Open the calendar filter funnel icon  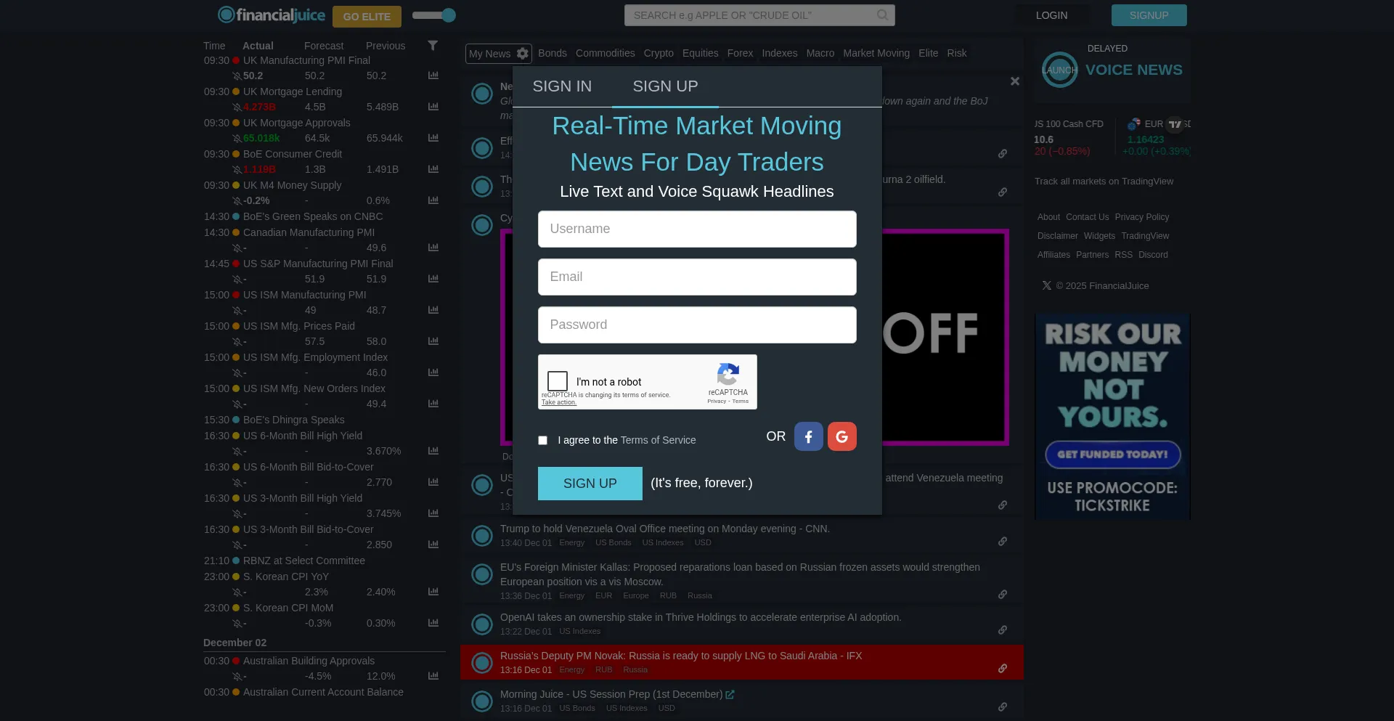coord(433,46)
